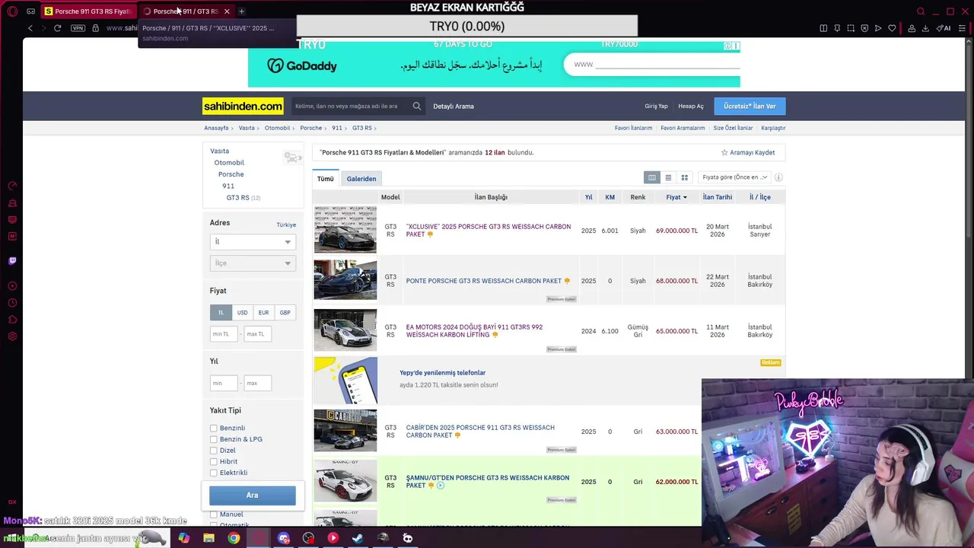Click the blue Ara search button

point(253,495)
